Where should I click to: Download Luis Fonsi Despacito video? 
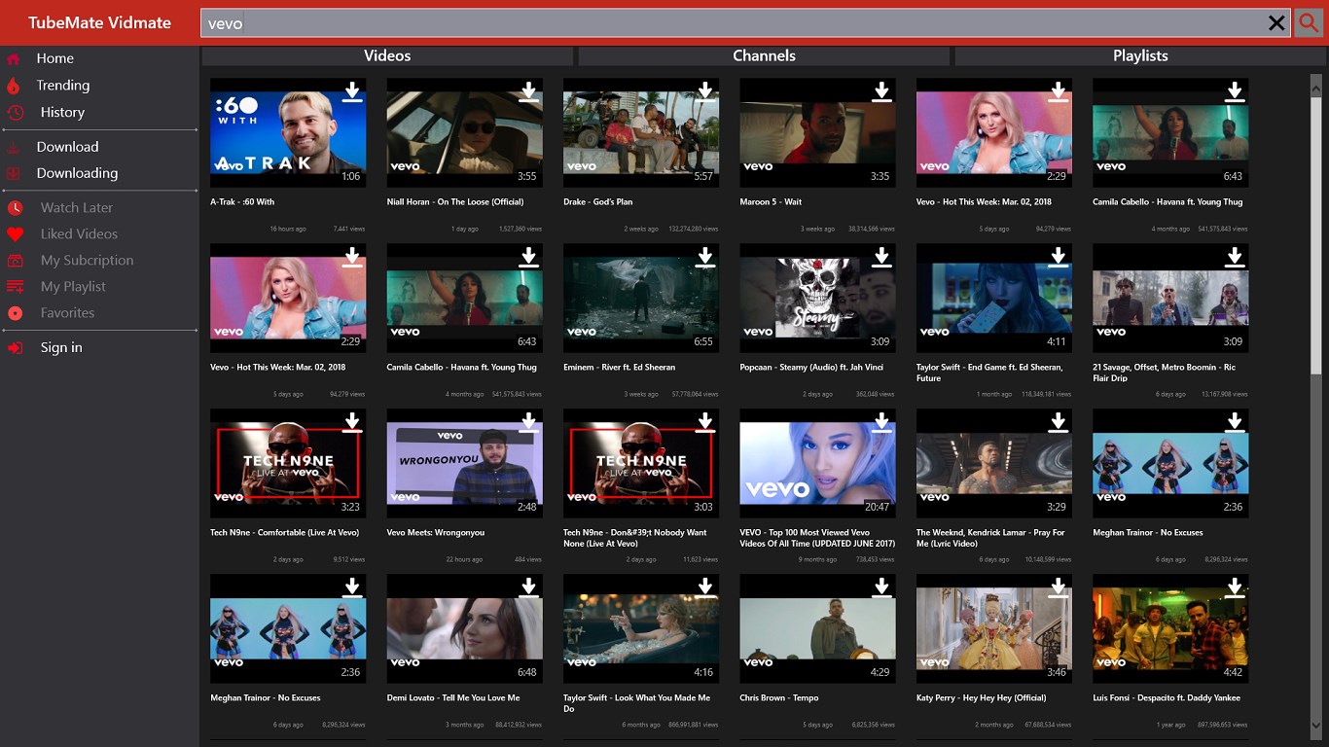(x=1235, y=588)
